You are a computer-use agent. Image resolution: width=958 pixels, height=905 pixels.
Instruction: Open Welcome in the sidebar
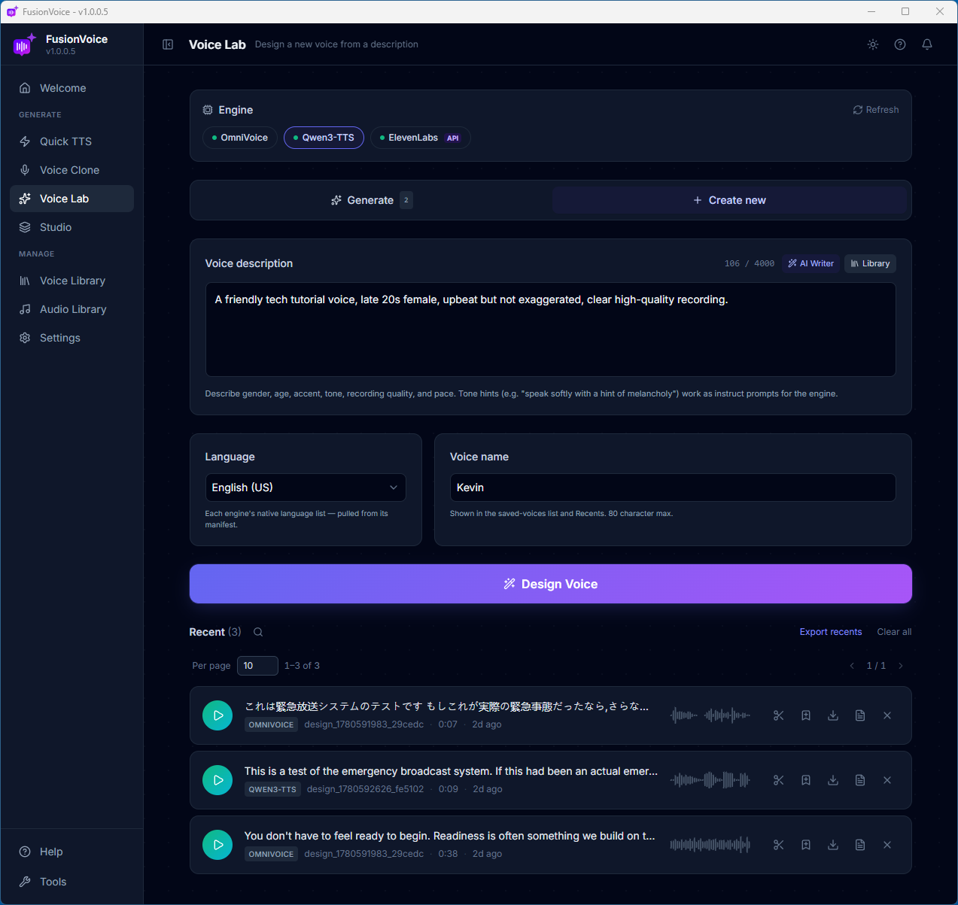[71, 88]
